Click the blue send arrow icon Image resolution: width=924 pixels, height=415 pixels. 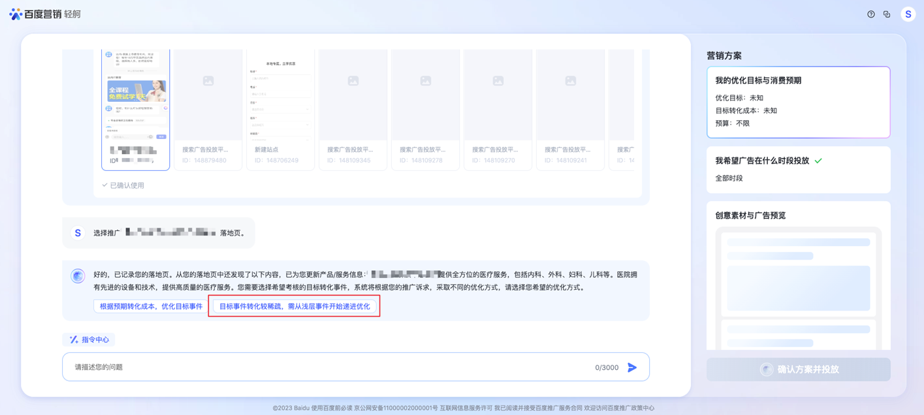[631, 367]
